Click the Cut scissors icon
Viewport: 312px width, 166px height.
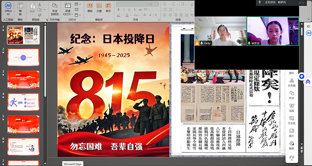(39, 4)
